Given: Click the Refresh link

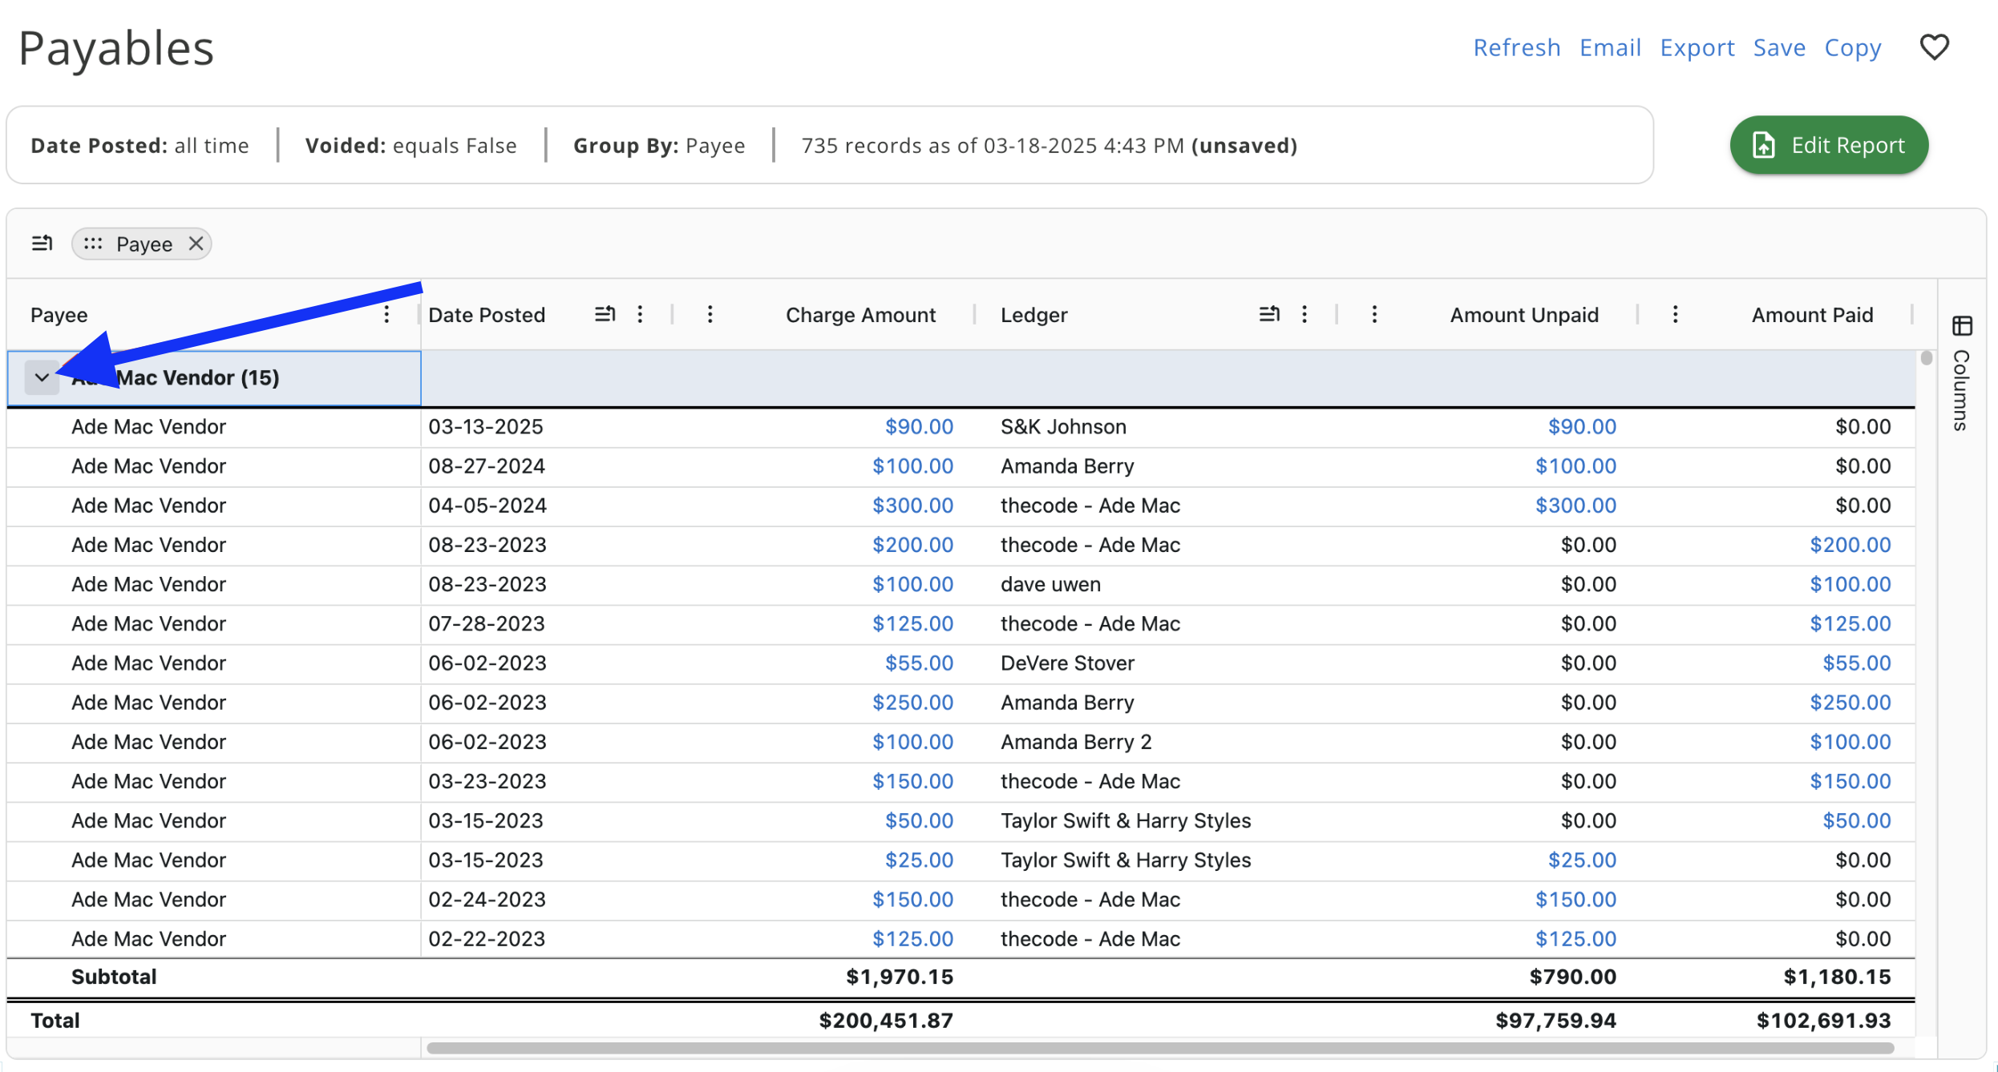Looking at the screenshot, I should [x=1516, y=48].
